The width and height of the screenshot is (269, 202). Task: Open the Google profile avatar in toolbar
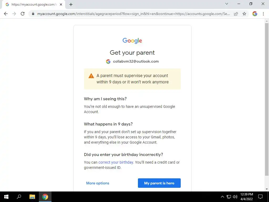tap(255, 14)
